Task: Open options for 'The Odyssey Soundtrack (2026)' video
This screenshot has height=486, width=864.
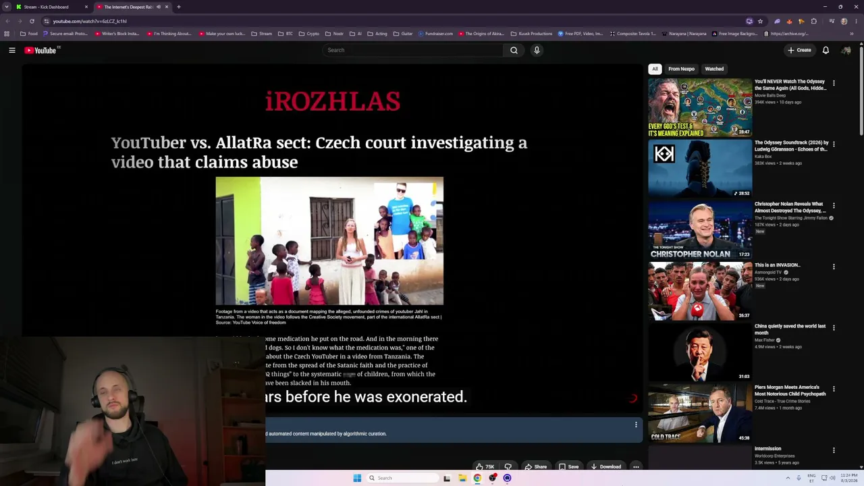Action: (834, 144)
